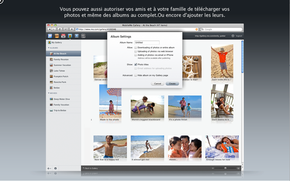This screenshot has width=290, height=181.
Task: Enable Downloading of photos or entire album
Action: 136,47
